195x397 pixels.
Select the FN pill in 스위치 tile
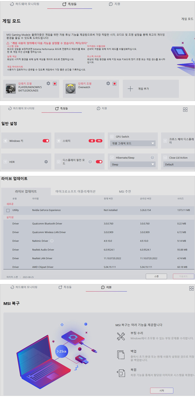pyautogui.click(x=99, y=141)
